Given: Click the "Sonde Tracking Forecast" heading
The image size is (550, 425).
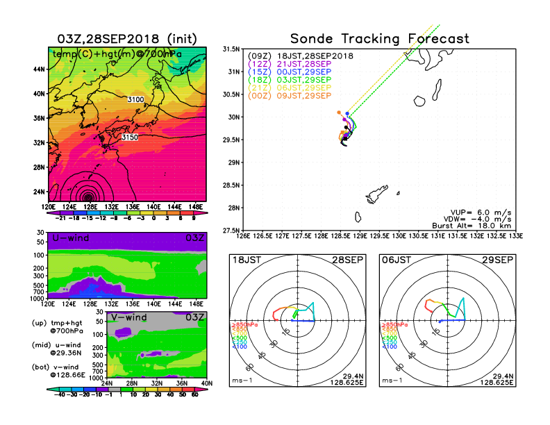Looking at the screenshot, I should pyautogui.click(x=380, y=38).
